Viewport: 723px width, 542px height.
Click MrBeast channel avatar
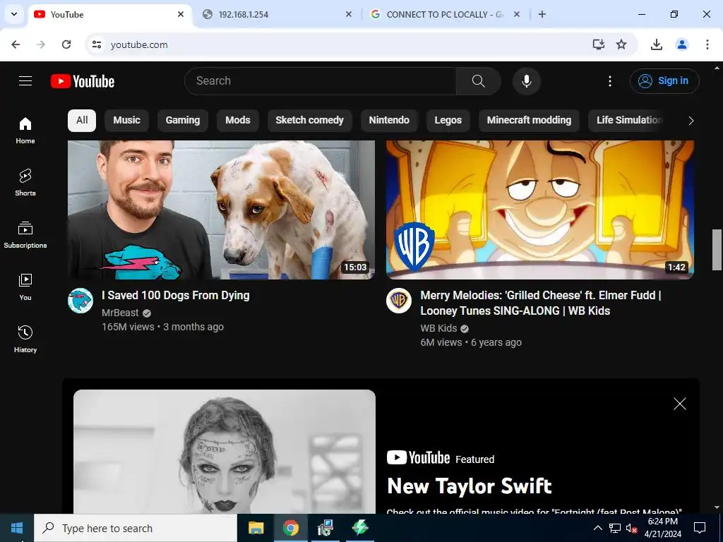[x=80, y=301]
